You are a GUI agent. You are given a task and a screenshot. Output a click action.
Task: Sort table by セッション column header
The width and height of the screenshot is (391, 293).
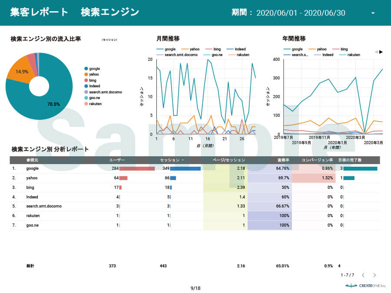pyautogui.click(x=171, y=160)
